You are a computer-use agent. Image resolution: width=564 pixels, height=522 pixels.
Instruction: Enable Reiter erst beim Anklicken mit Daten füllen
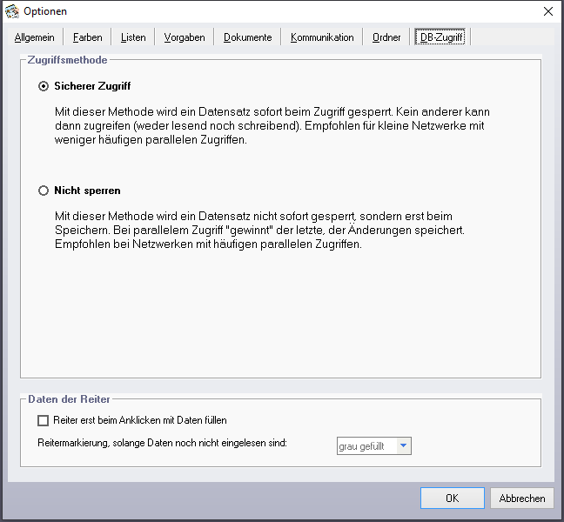point(44,420)
